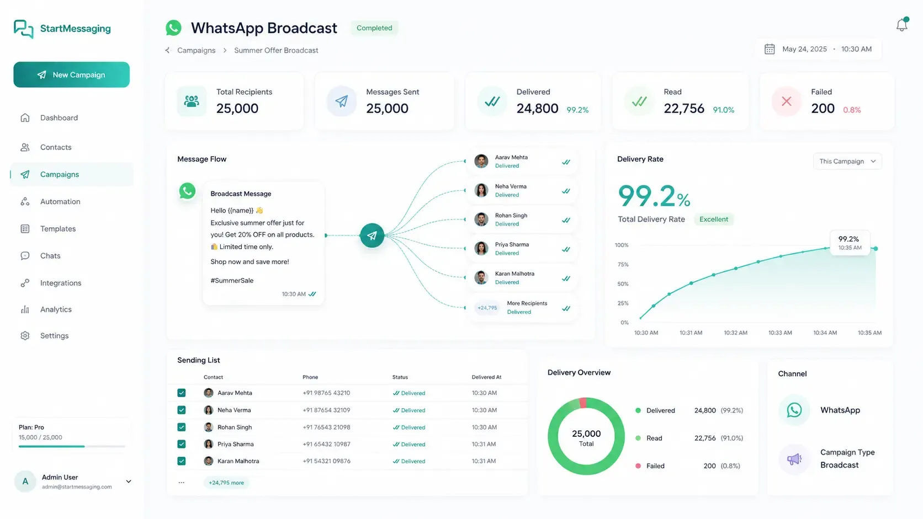
Task: Open the notification bell
Action: coord(901,25)
